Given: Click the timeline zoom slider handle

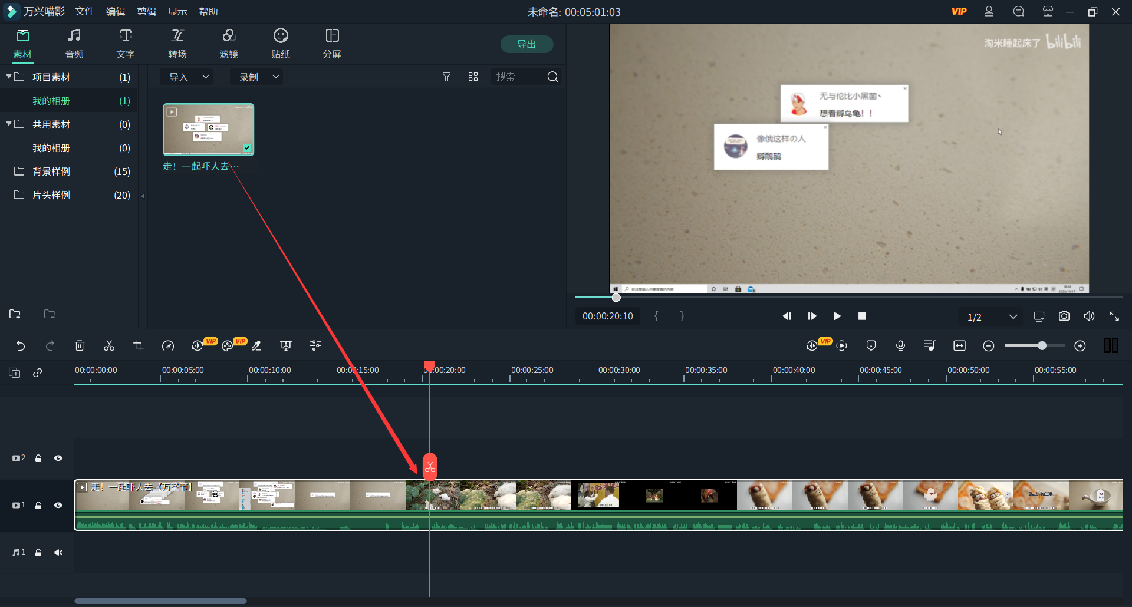Looking at the screenshot, I should [1042, 346].
